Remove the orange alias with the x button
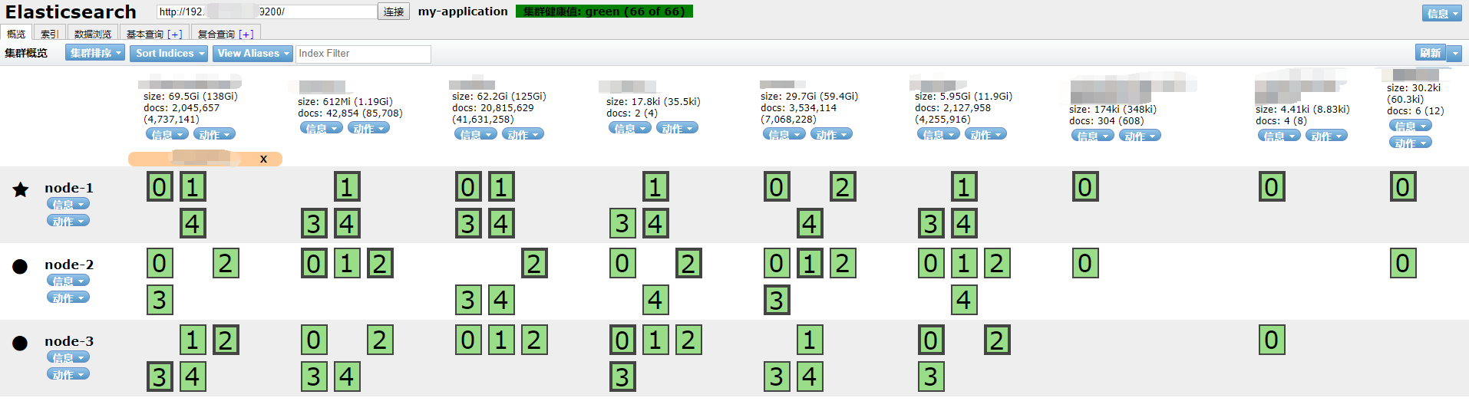 263,159
